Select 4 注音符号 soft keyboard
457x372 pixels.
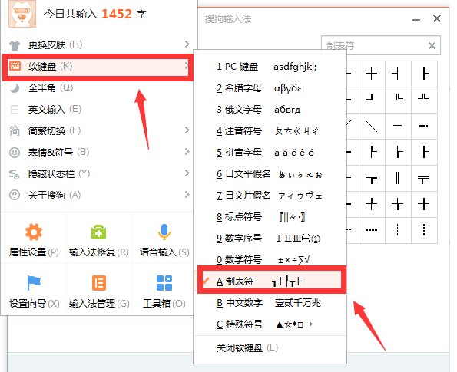click(x=270, y=131)
